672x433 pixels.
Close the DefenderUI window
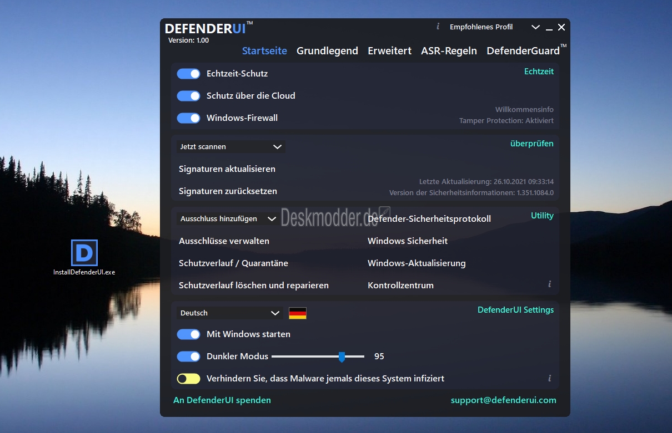point(561,27)
